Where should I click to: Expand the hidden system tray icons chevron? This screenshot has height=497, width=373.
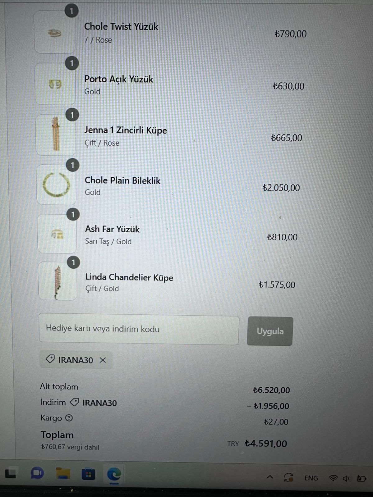coord(270,477)
